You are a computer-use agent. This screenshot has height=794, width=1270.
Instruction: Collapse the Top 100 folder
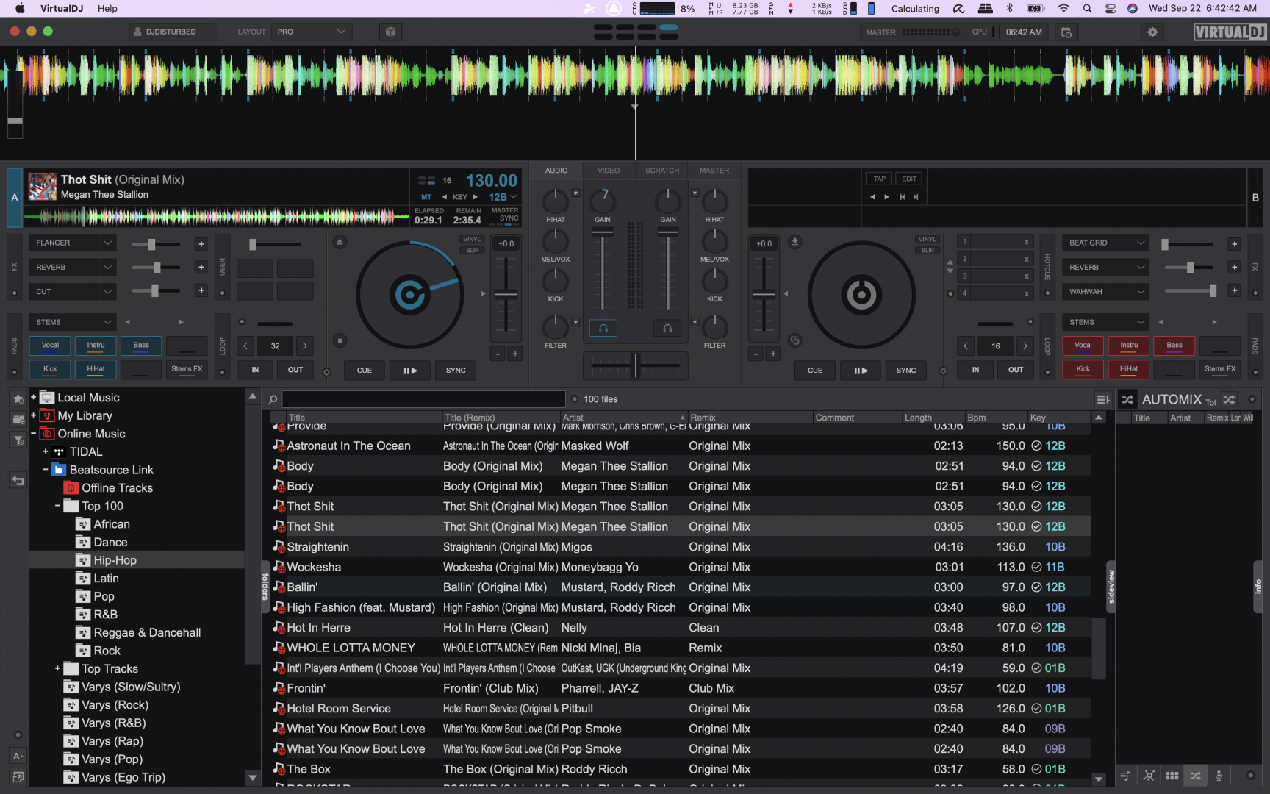pos(57,506)
